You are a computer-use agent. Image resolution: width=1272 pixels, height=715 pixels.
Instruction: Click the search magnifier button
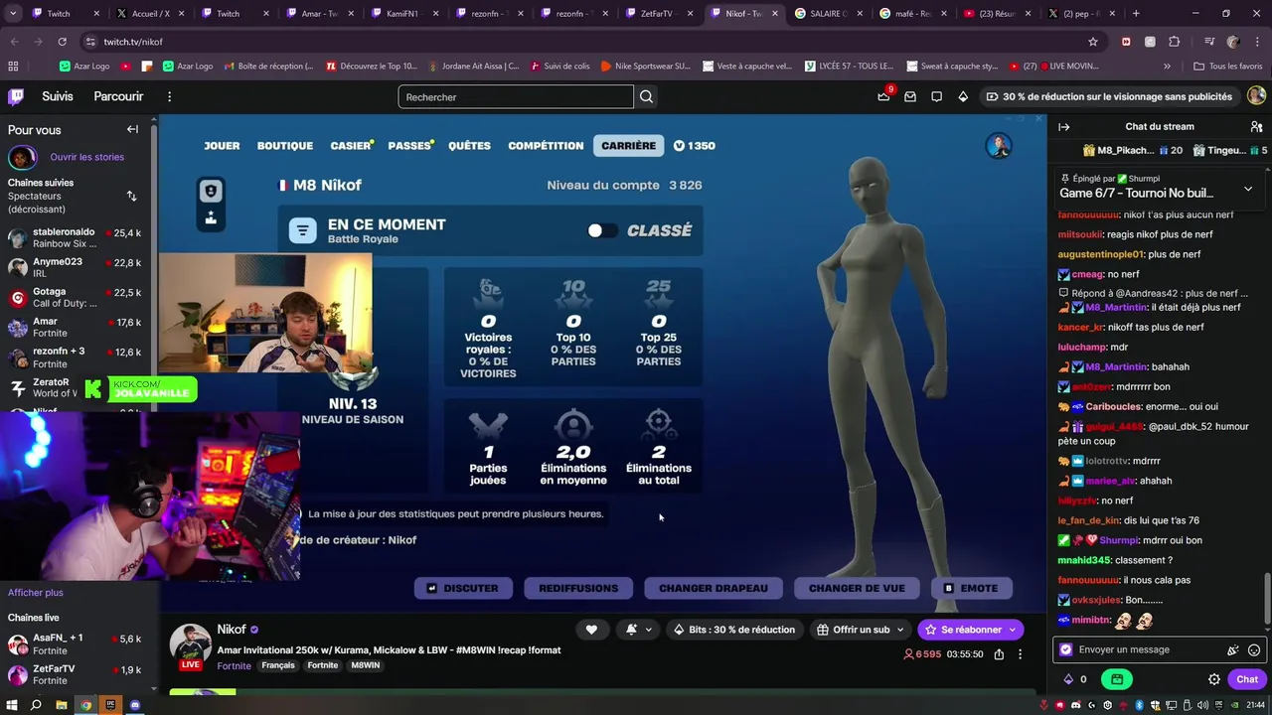[647, 96]
